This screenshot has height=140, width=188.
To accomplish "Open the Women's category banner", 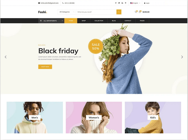I will click(x=94, y=118).
